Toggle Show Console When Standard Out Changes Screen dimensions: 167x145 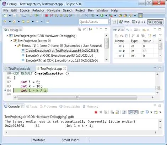coord(130,112)
